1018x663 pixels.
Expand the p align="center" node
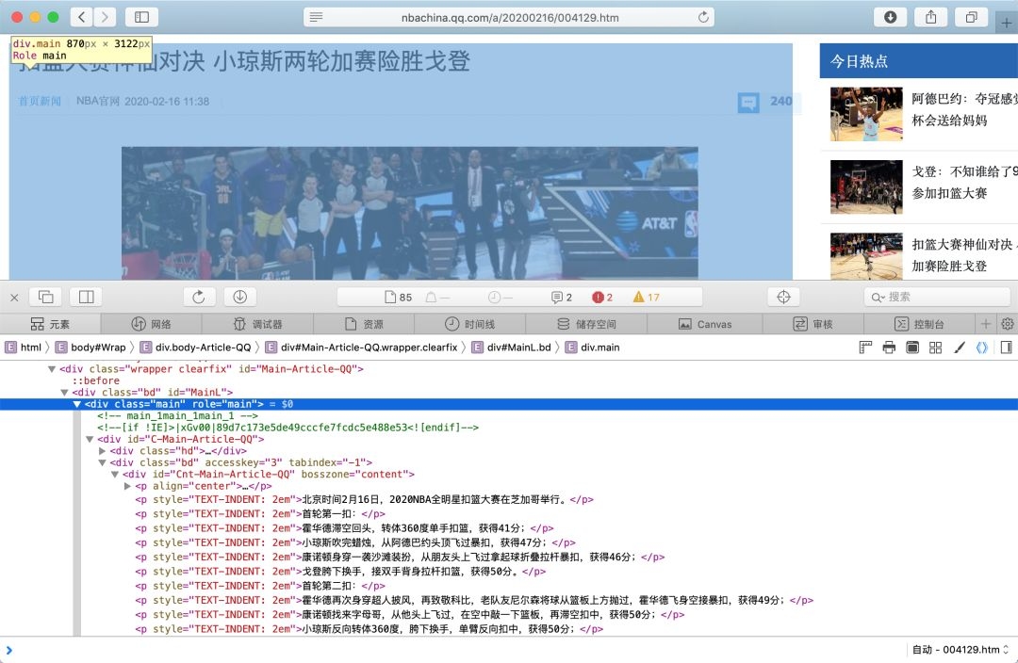128,486
